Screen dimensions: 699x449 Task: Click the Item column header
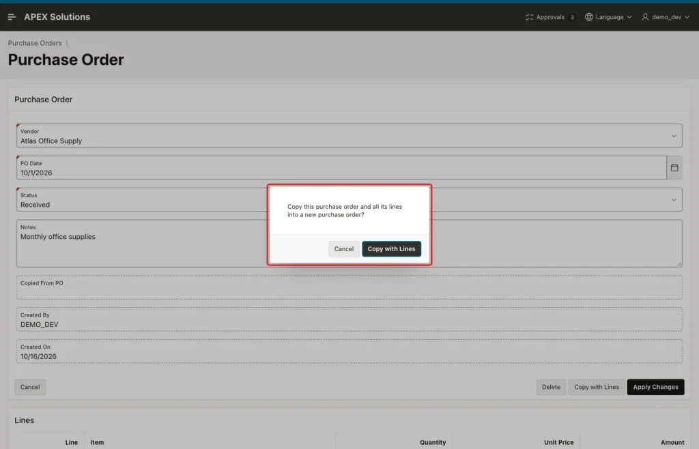coord(97,442)
